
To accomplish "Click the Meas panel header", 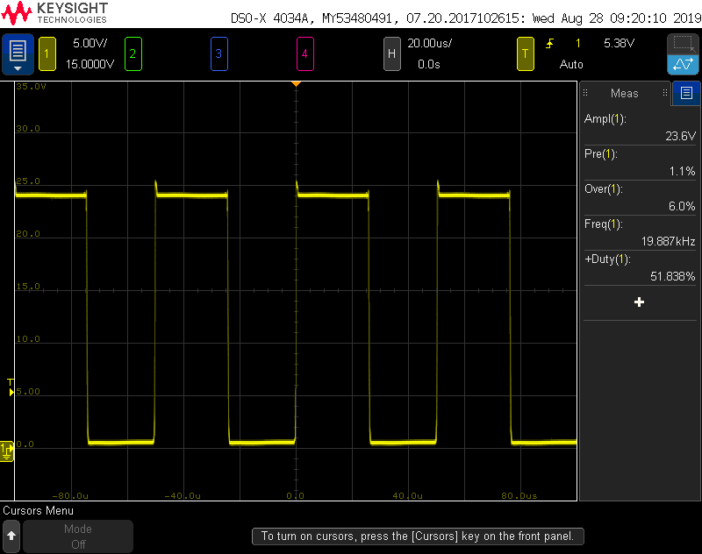I will 625,93.
